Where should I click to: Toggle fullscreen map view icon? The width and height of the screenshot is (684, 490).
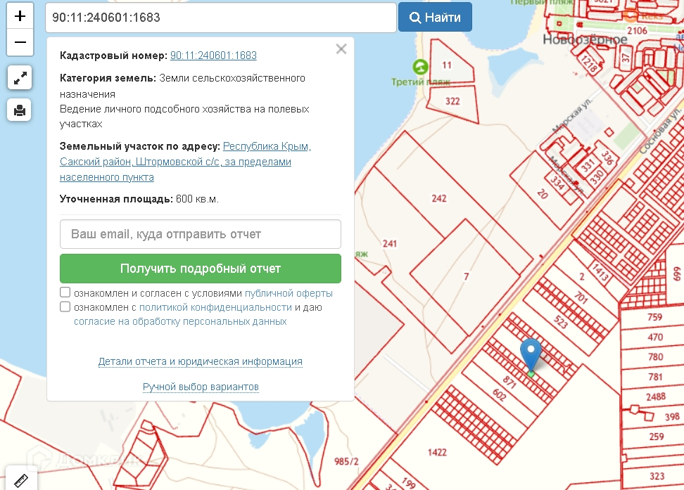pos(20,78)
